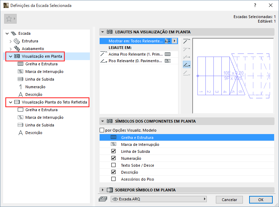The image size is (279, 207).
Task: Confirm with the OK button
Action: pyautogui.click(x=261, y=200)
